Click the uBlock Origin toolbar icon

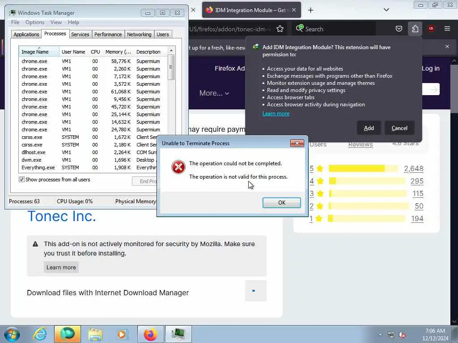click(x=431, y=29)
